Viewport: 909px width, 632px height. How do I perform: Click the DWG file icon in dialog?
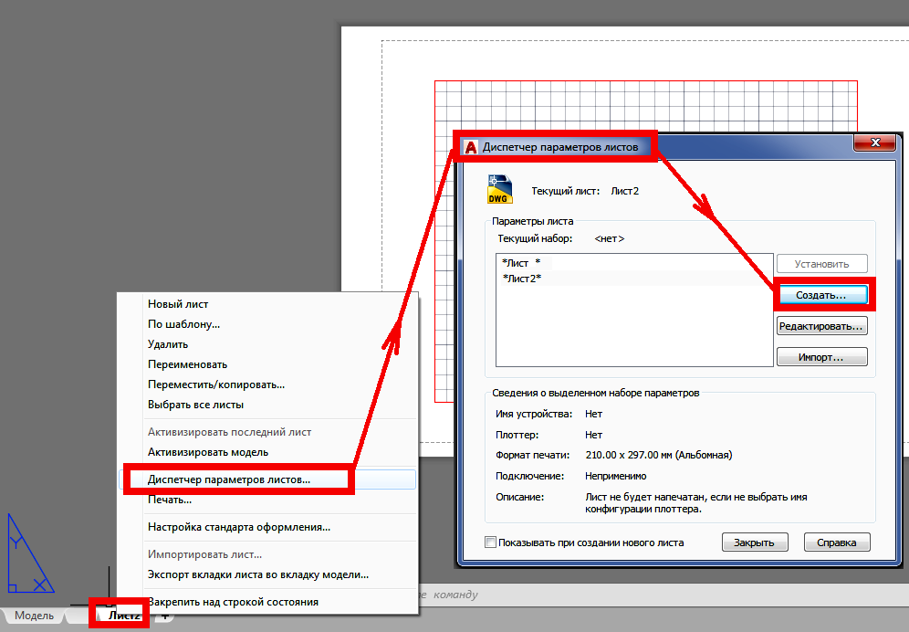coord(499,188)
